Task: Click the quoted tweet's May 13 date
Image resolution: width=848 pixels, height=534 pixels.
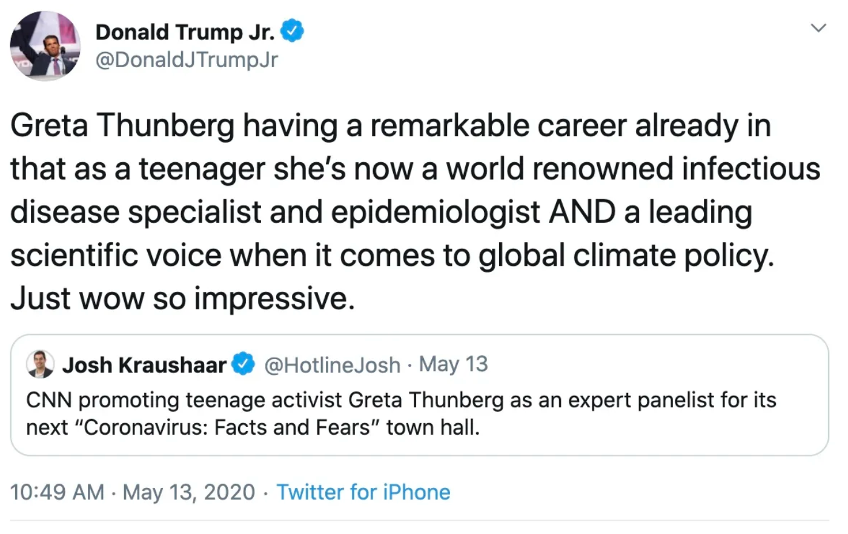Action: [x=453, y=364]
